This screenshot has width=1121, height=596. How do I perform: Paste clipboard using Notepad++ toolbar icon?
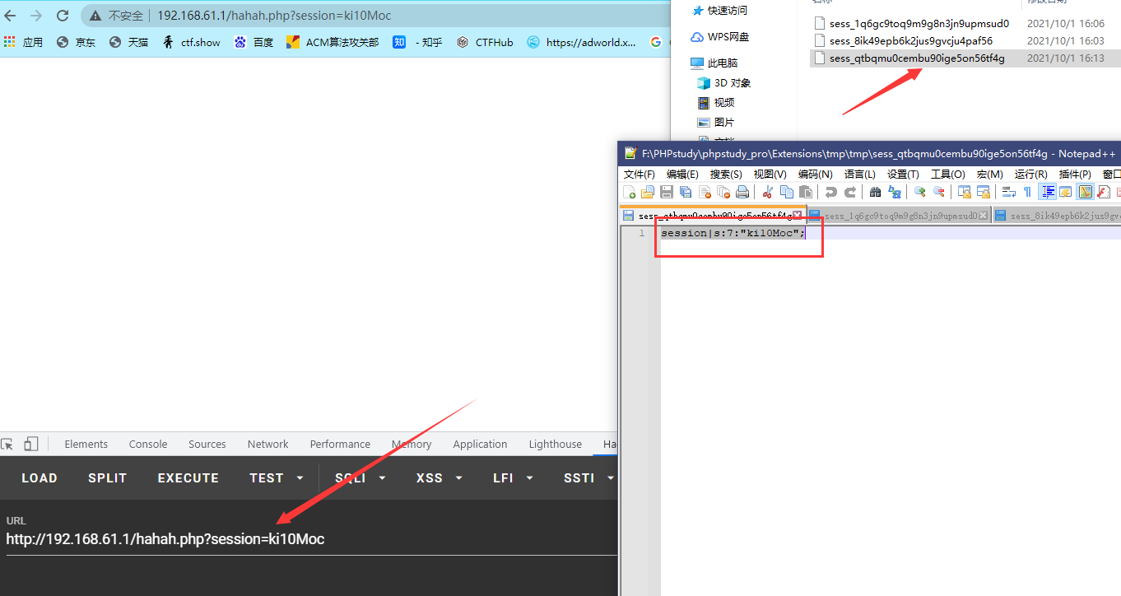pos(806,192)
